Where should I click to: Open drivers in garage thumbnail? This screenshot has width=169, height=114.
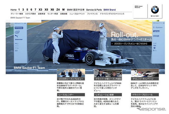coord(108,73)
